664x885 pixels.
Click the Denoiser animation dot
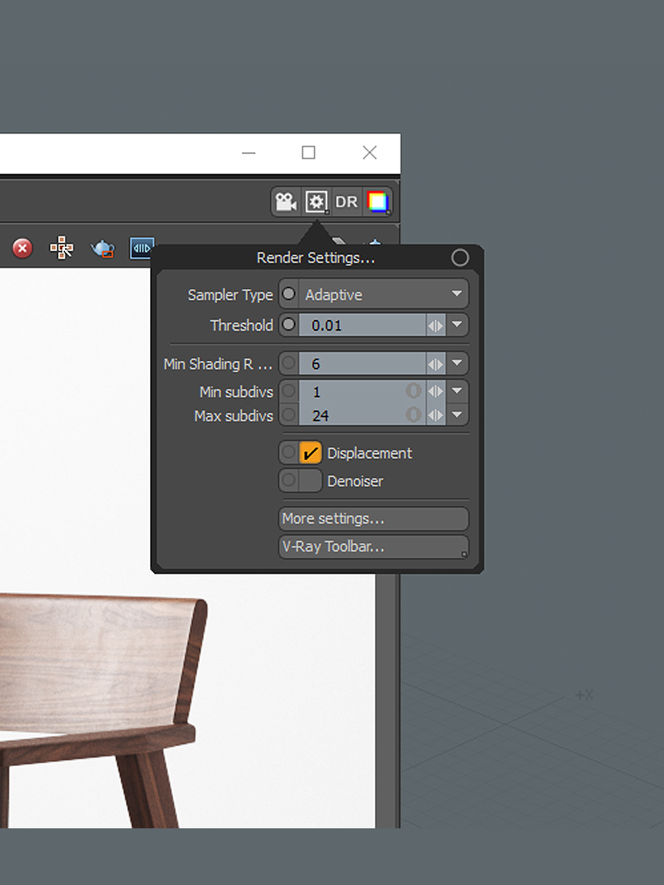click(289, 480)
